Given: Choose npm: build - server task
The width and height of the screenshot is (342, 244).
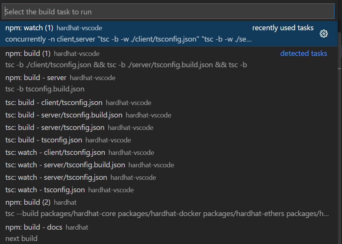Looking at the screenshot, I should [x=169, y=83].
